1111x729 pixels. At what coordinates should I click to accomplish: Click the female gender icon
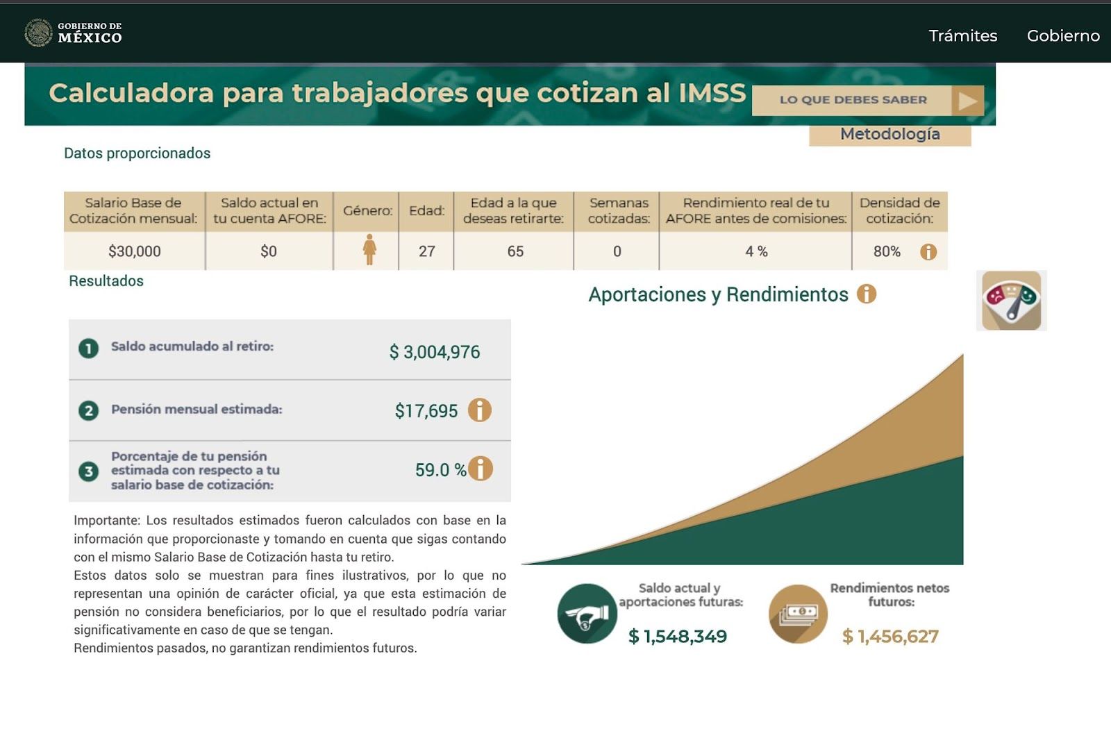(x=369, y=250)
